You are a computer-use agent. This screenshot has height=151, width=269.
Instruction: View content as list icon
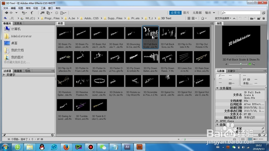[261, 139]
